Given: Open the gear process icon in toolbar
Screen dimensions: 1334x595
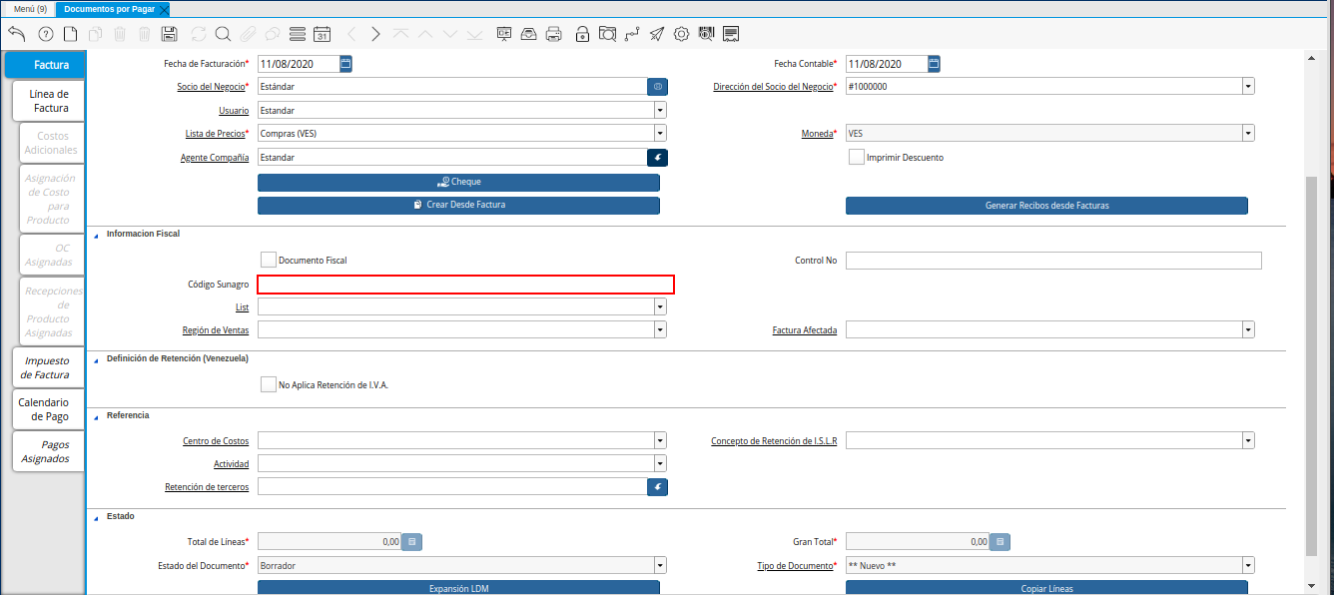Looking at the screenshot, I should (682, 34).
